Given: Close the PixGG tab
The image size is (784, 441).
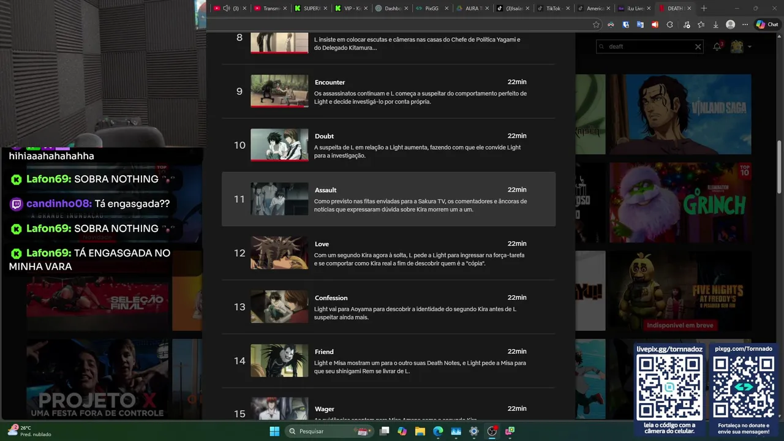Looking at the screenshot, I should pos(447,8).
